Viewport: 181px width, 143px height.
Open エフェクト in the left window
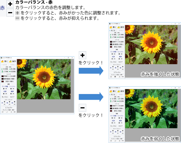(8, 107)
